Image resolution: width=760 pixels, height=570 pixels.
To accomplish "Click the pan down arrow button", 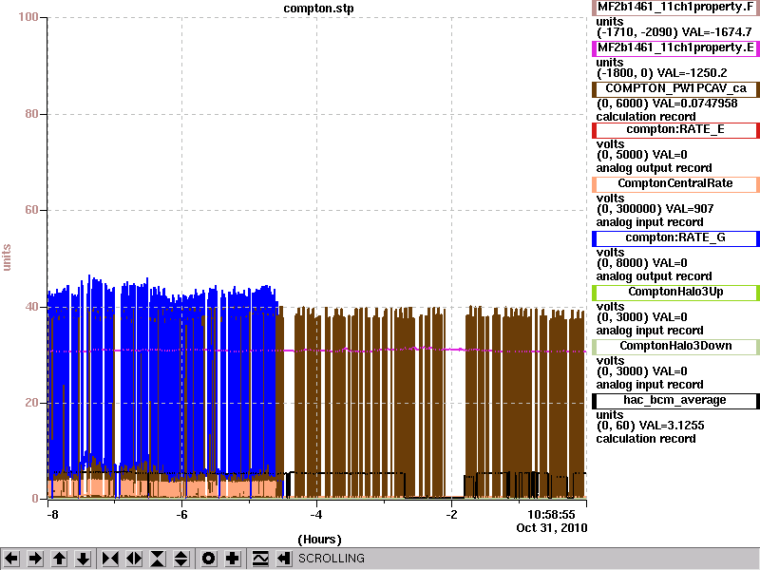I will tap(84, 559).
